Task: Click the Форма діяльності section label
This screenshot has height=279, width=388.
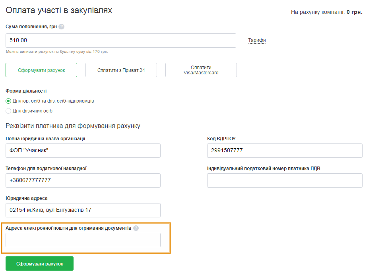Action: (26, 91)
